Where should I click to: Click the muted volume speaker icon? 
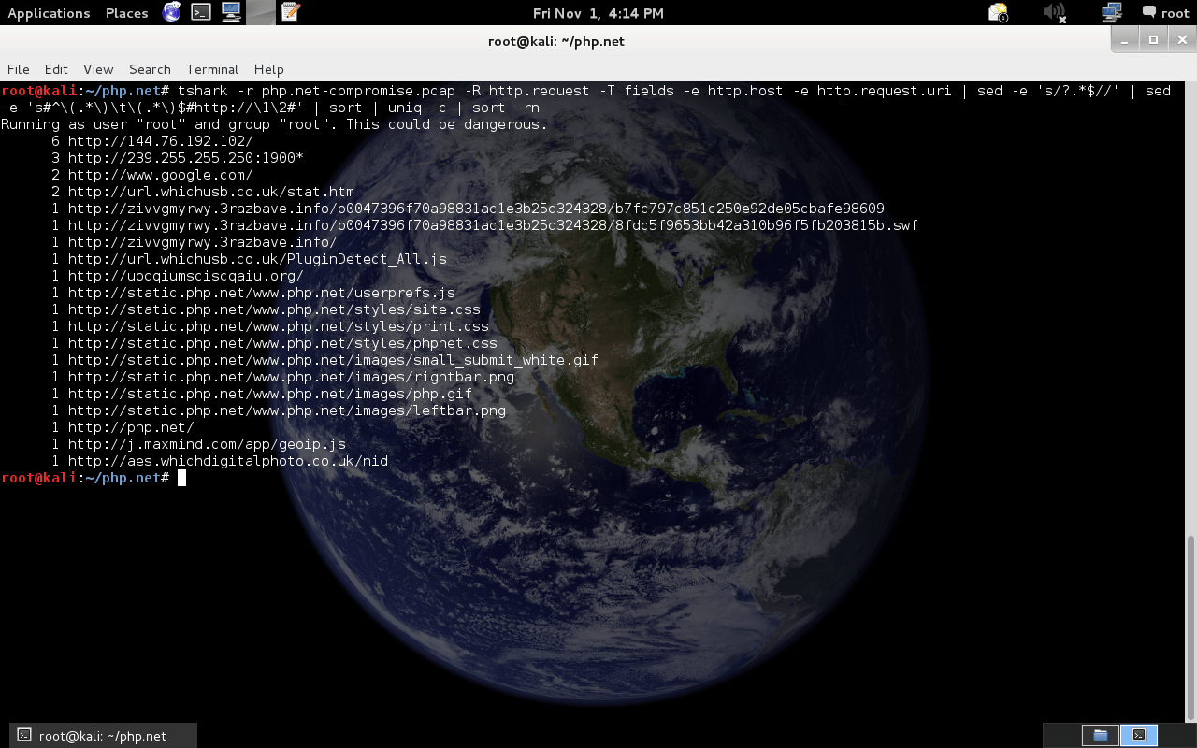(x=1055, y=12)
